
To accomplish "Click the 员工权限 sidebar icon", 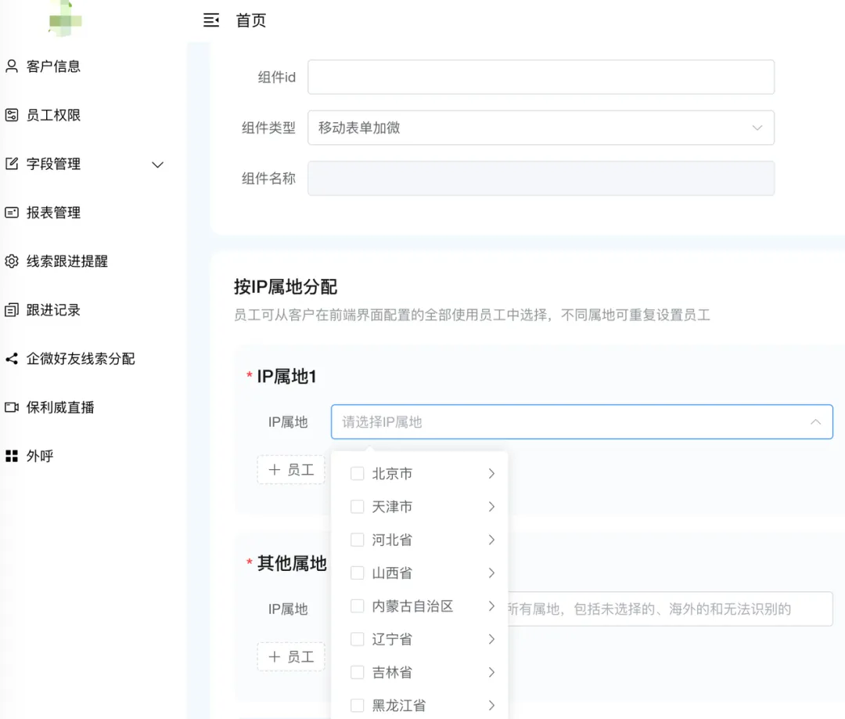I will pyautogui.click(x=12, y=115).
